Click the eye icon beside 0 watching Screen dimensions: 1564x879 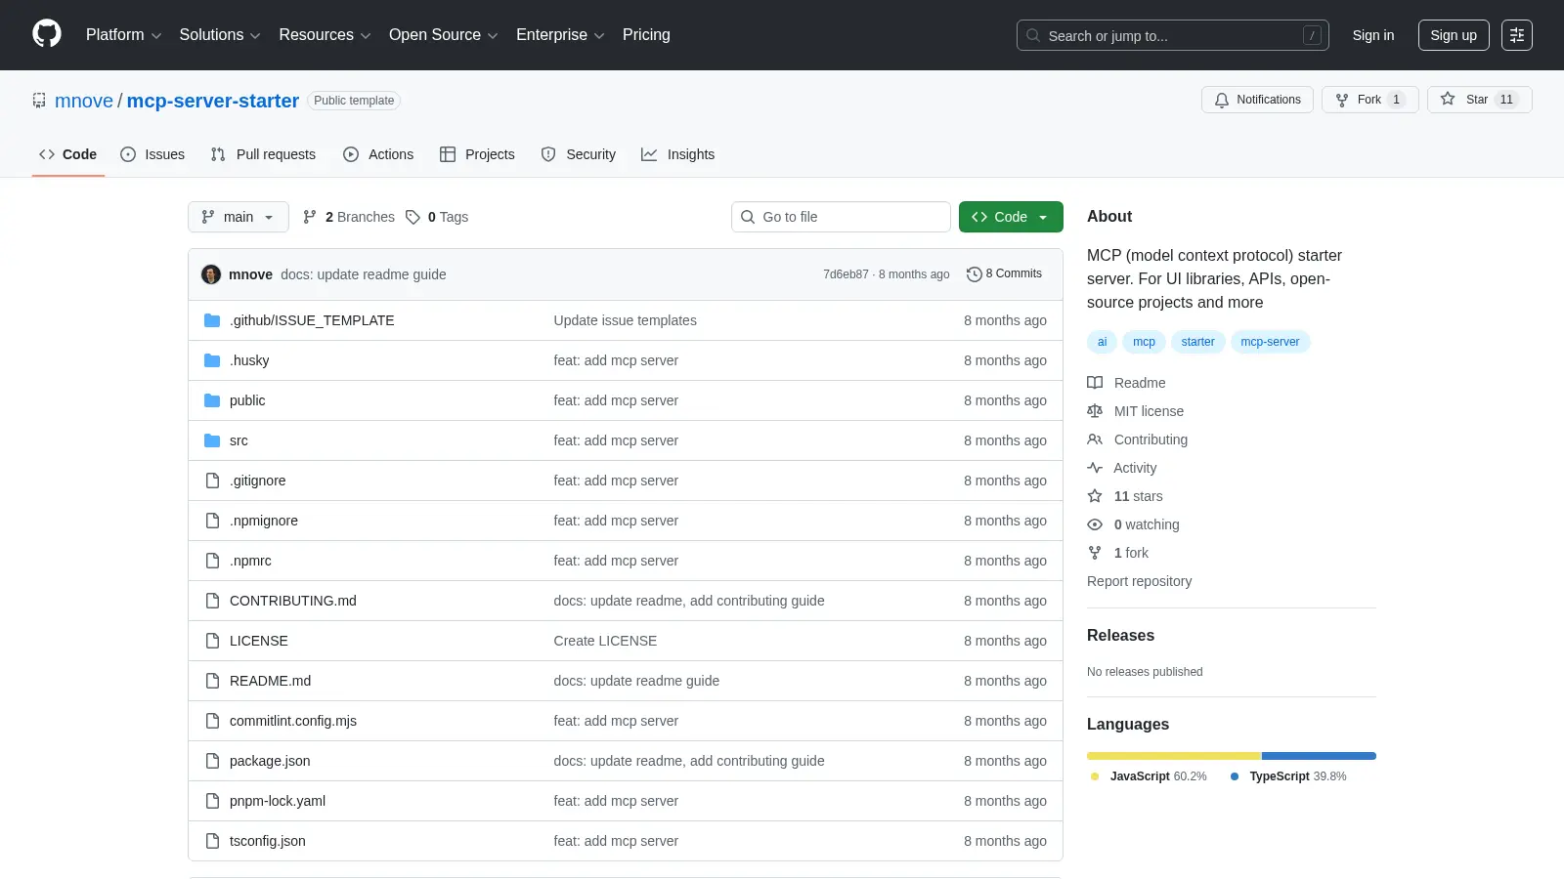point(1095,524)
